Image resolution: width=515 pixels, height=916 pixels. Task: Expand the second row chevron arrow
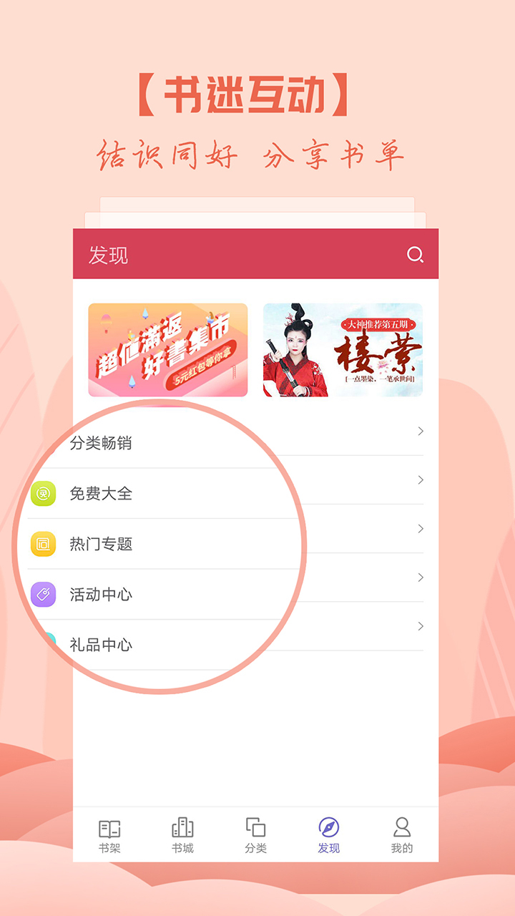coord(421,479)
